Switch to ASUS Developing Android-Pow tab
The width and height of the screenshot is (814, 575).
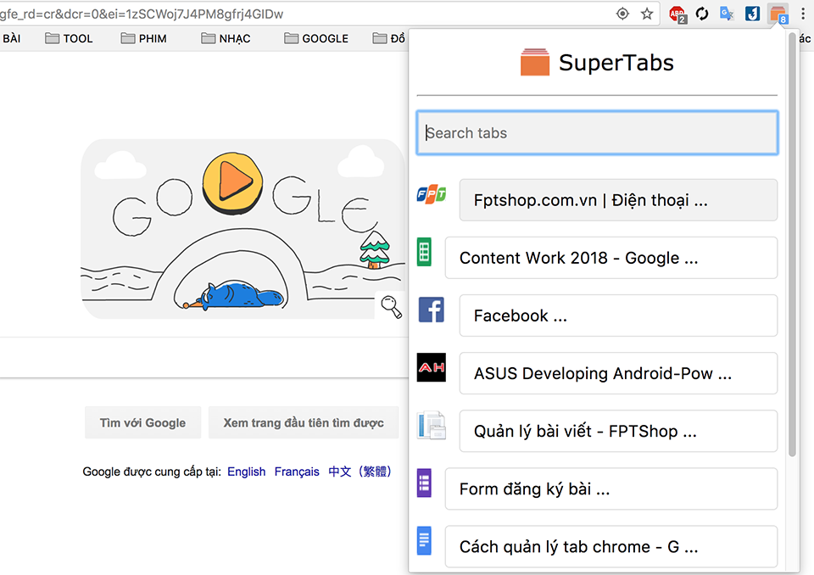tap(618, 373)
